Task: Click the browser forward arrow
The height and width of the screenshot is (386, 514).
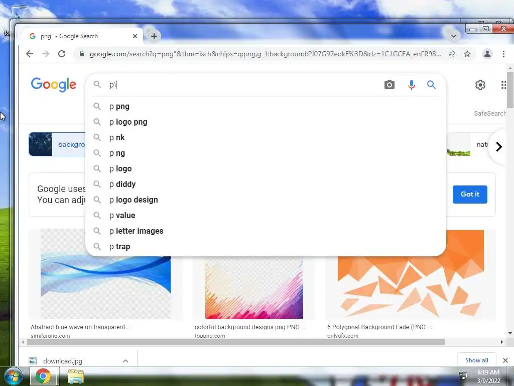Action: (x=46, y=54)
